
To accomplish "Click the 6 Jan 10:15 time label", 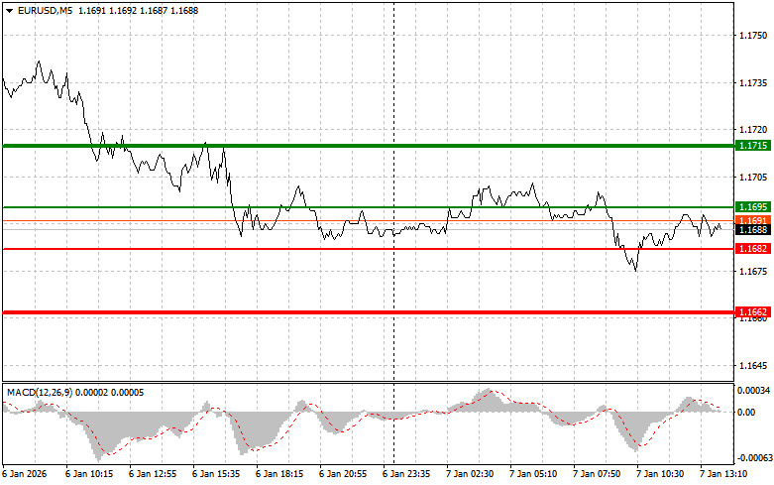I will pyautogui.click(x=89, y=474).
